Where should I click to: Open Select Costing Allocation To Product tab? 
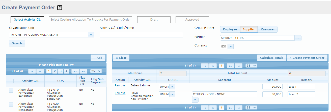click(91, 20)
